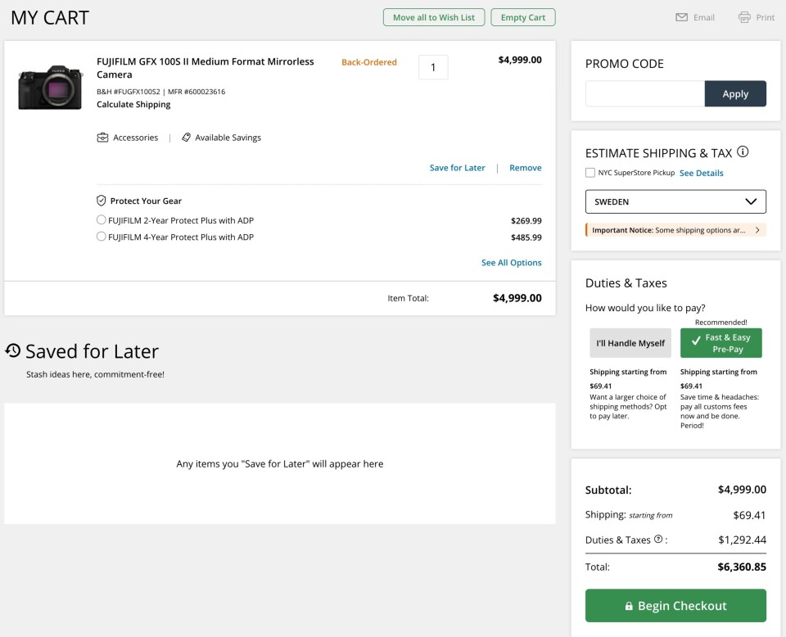
Task: Open Accessories briefcase icon
Action: point(102,138)
